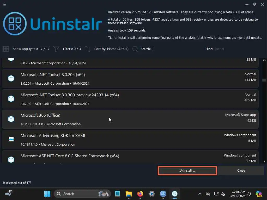Click the sort arrows icon
The height and width of the screenshot is (200, 267).
pos(88,49)
